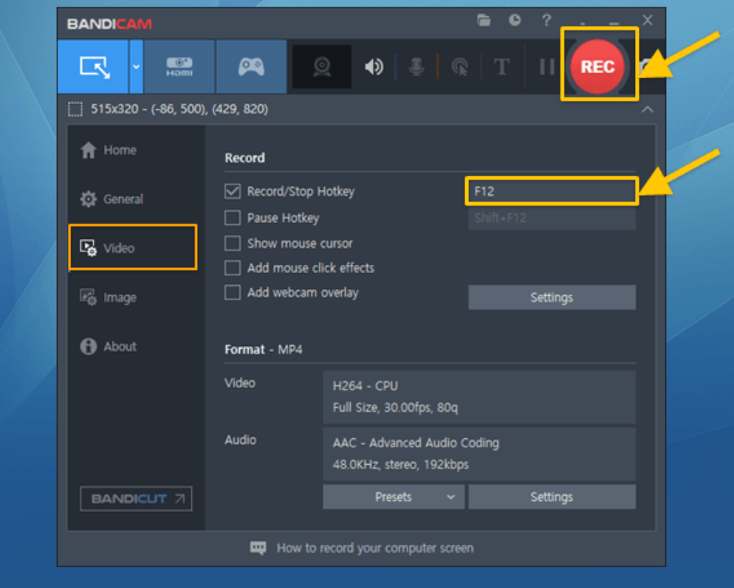Open Settings button in Record section
This screenshot has width=734, height=588.
[x=552, y=297]
